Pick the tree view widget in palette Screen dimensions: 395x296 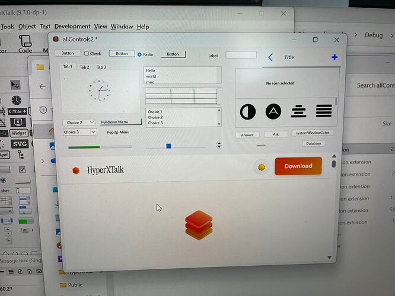click(x=21, y=155)
